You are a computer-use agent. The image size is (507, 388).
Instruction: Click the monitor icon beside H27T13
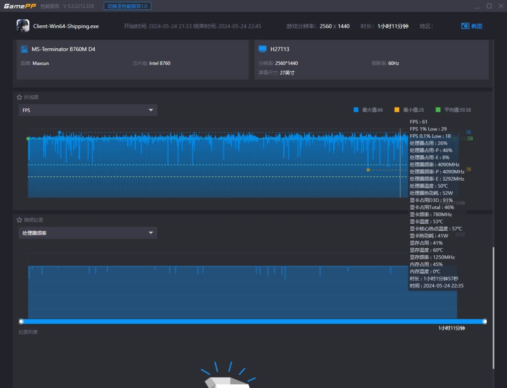tap(262, 49)
